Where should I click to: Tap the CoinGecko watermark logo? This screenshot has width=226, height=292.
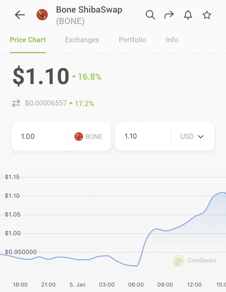tap(179, 261)
